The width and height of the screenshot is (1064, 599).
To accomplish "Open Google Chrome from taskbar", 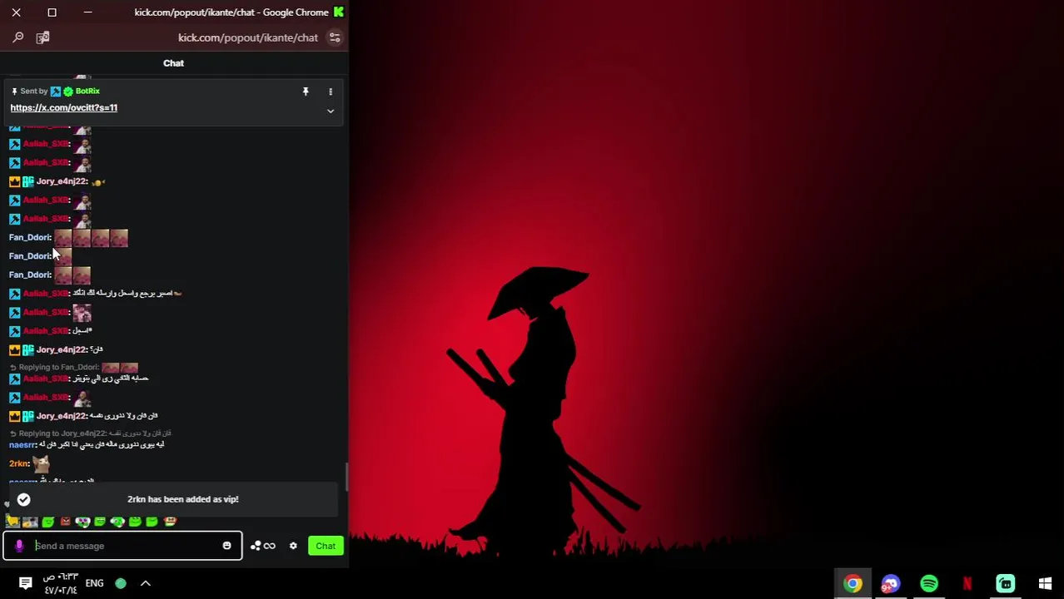I will coord(853,584).
